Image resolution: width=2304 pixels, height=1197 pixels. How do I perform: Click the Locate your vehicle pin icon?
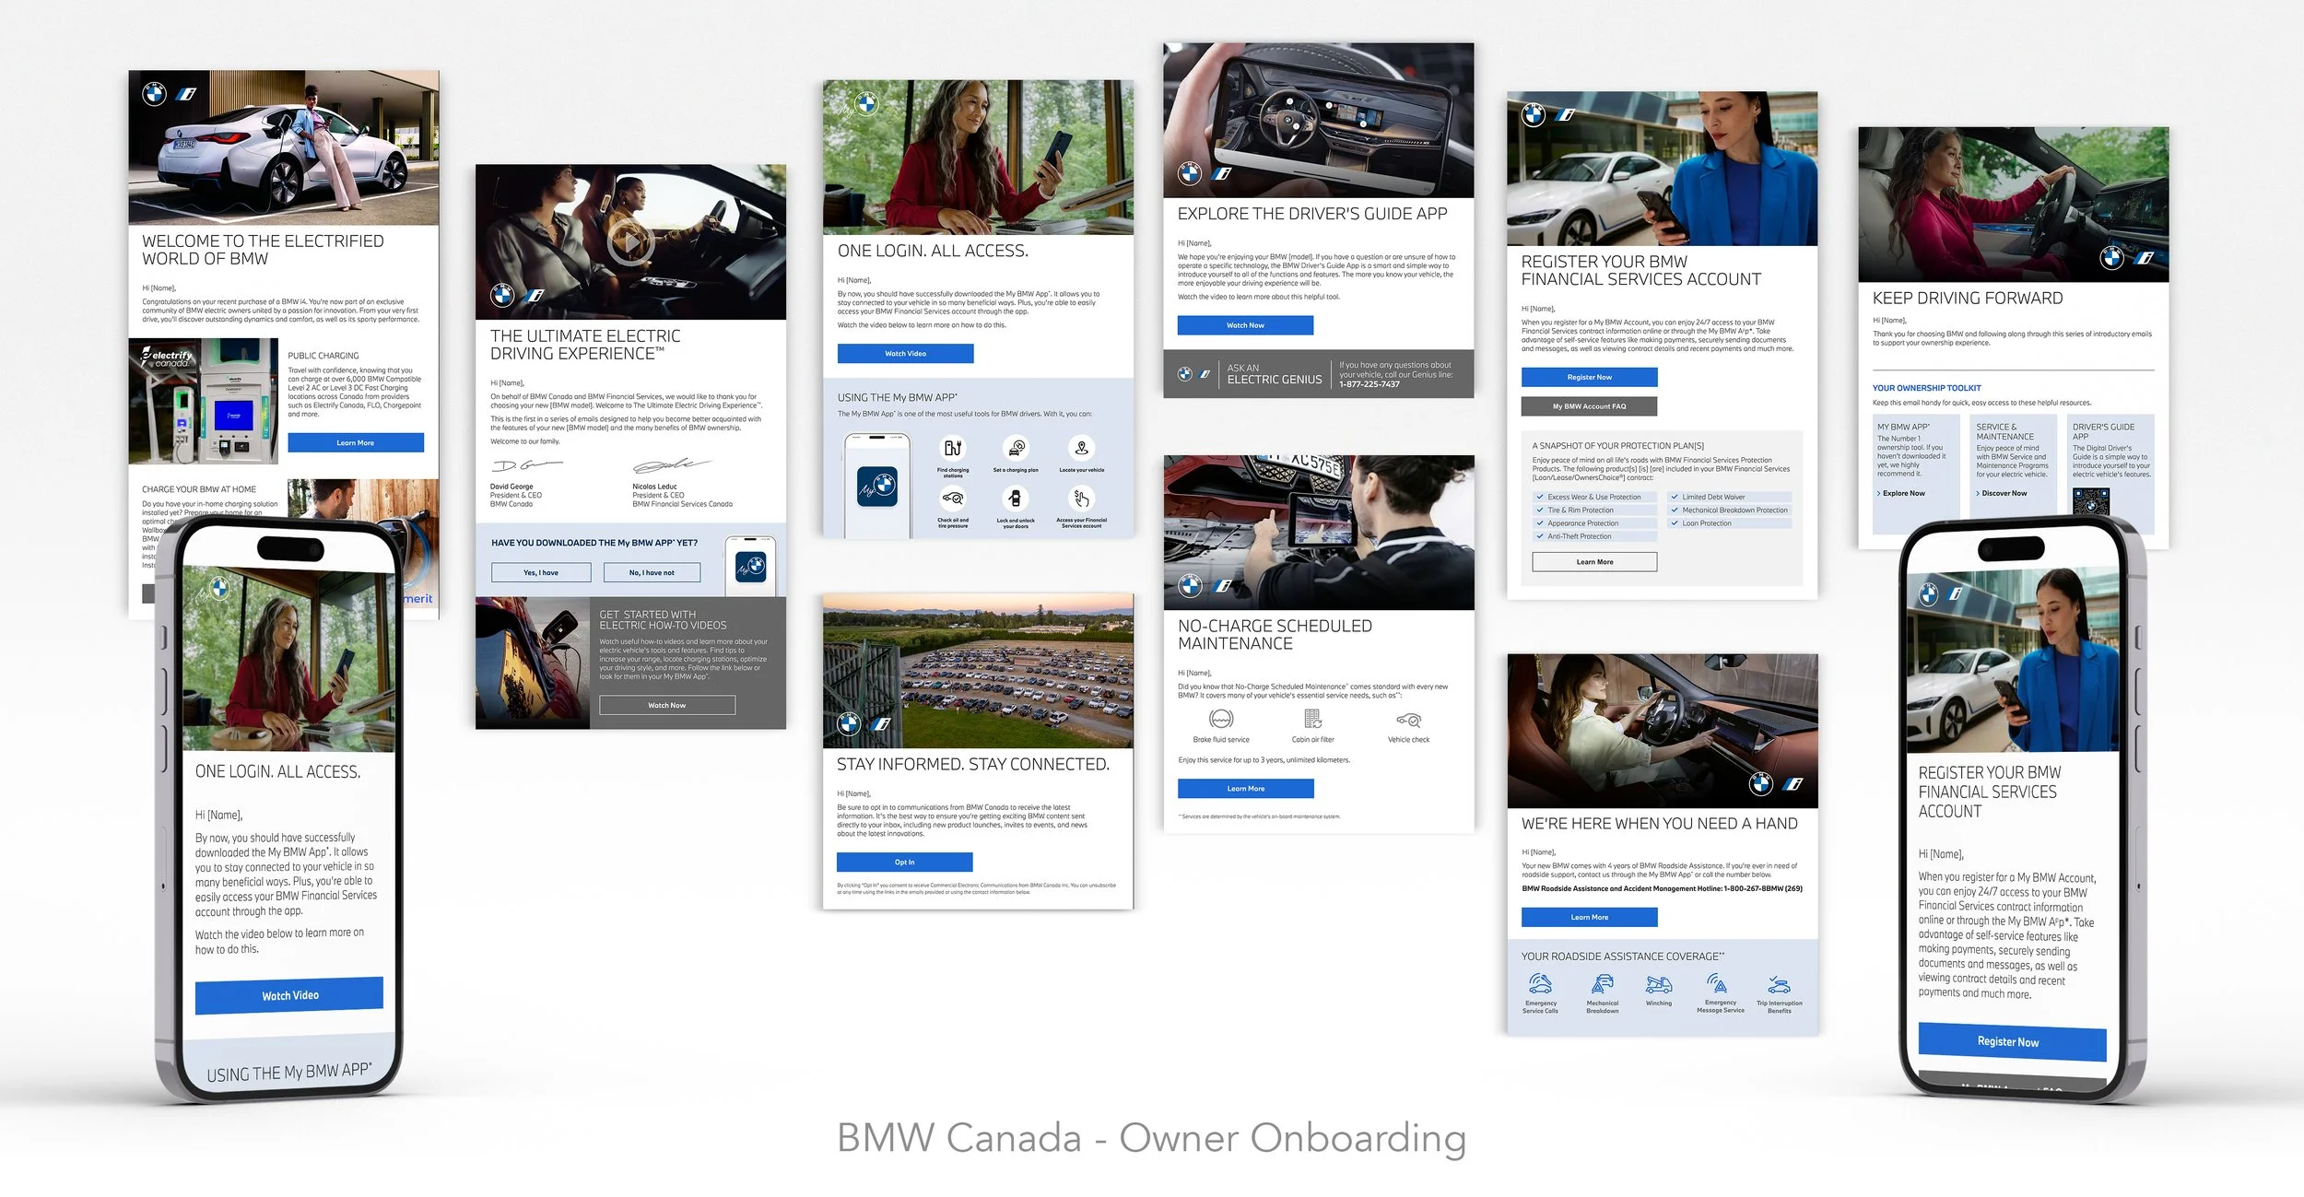(1081, 449)
